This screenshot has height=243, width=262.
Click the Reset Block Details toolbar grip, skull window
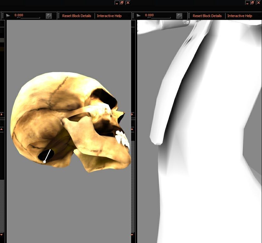(58, 16)
